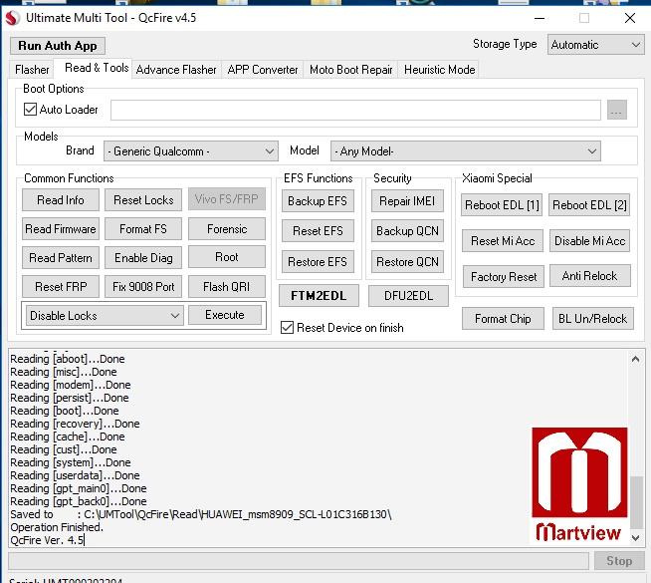
Task: Switch to Heuristic Mode tab
Action: [439, 70]
